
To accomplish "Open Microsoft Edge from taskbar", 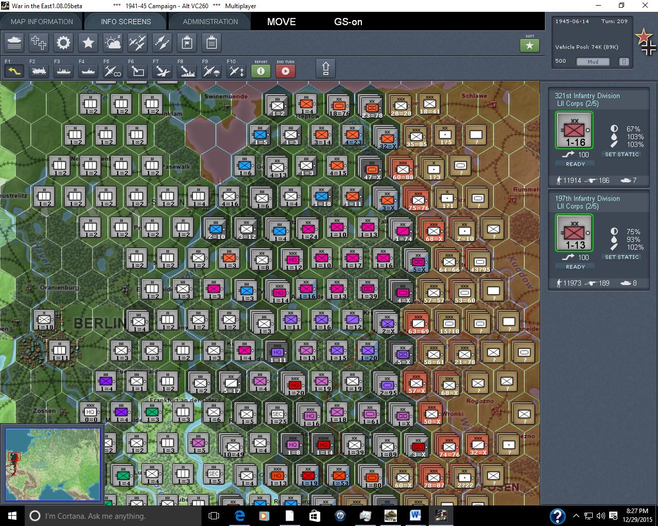I will (239, 516).
